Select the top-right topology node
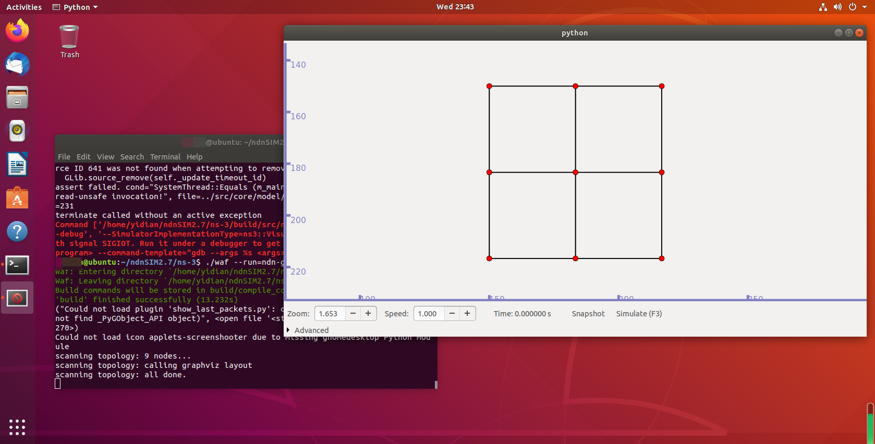This screenshot has height=444, width=875. click(x=662, y=86)
